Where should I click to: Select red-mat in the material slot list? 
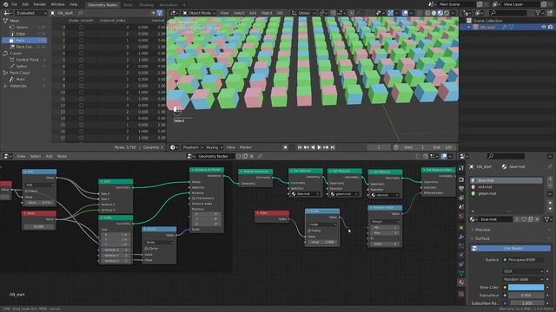click(x=506, y=187)
